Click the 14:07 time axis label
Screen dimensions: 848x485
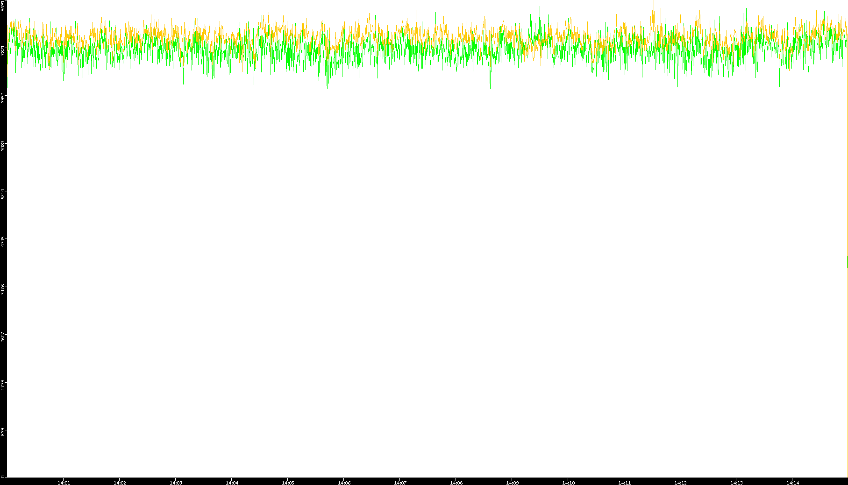(400, 482)
